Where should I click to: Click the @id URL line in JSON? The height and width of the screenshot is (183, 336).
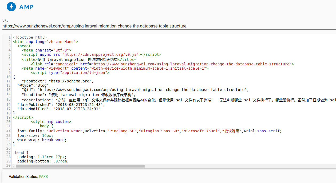click(135, 90)
